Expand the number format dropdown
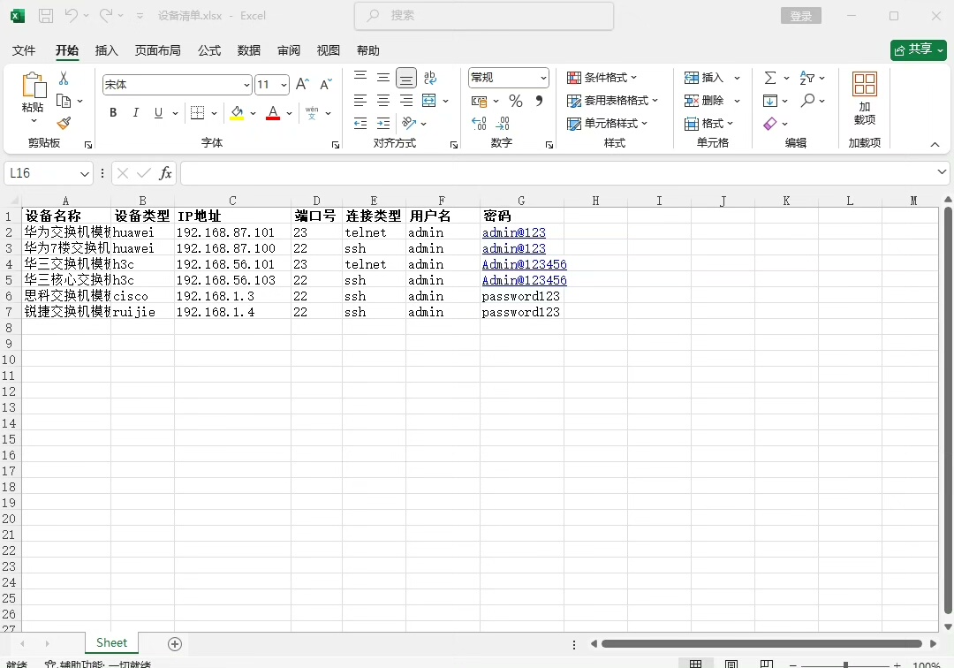The height and width of the screenshot is (668, 954). pos(542,78)
